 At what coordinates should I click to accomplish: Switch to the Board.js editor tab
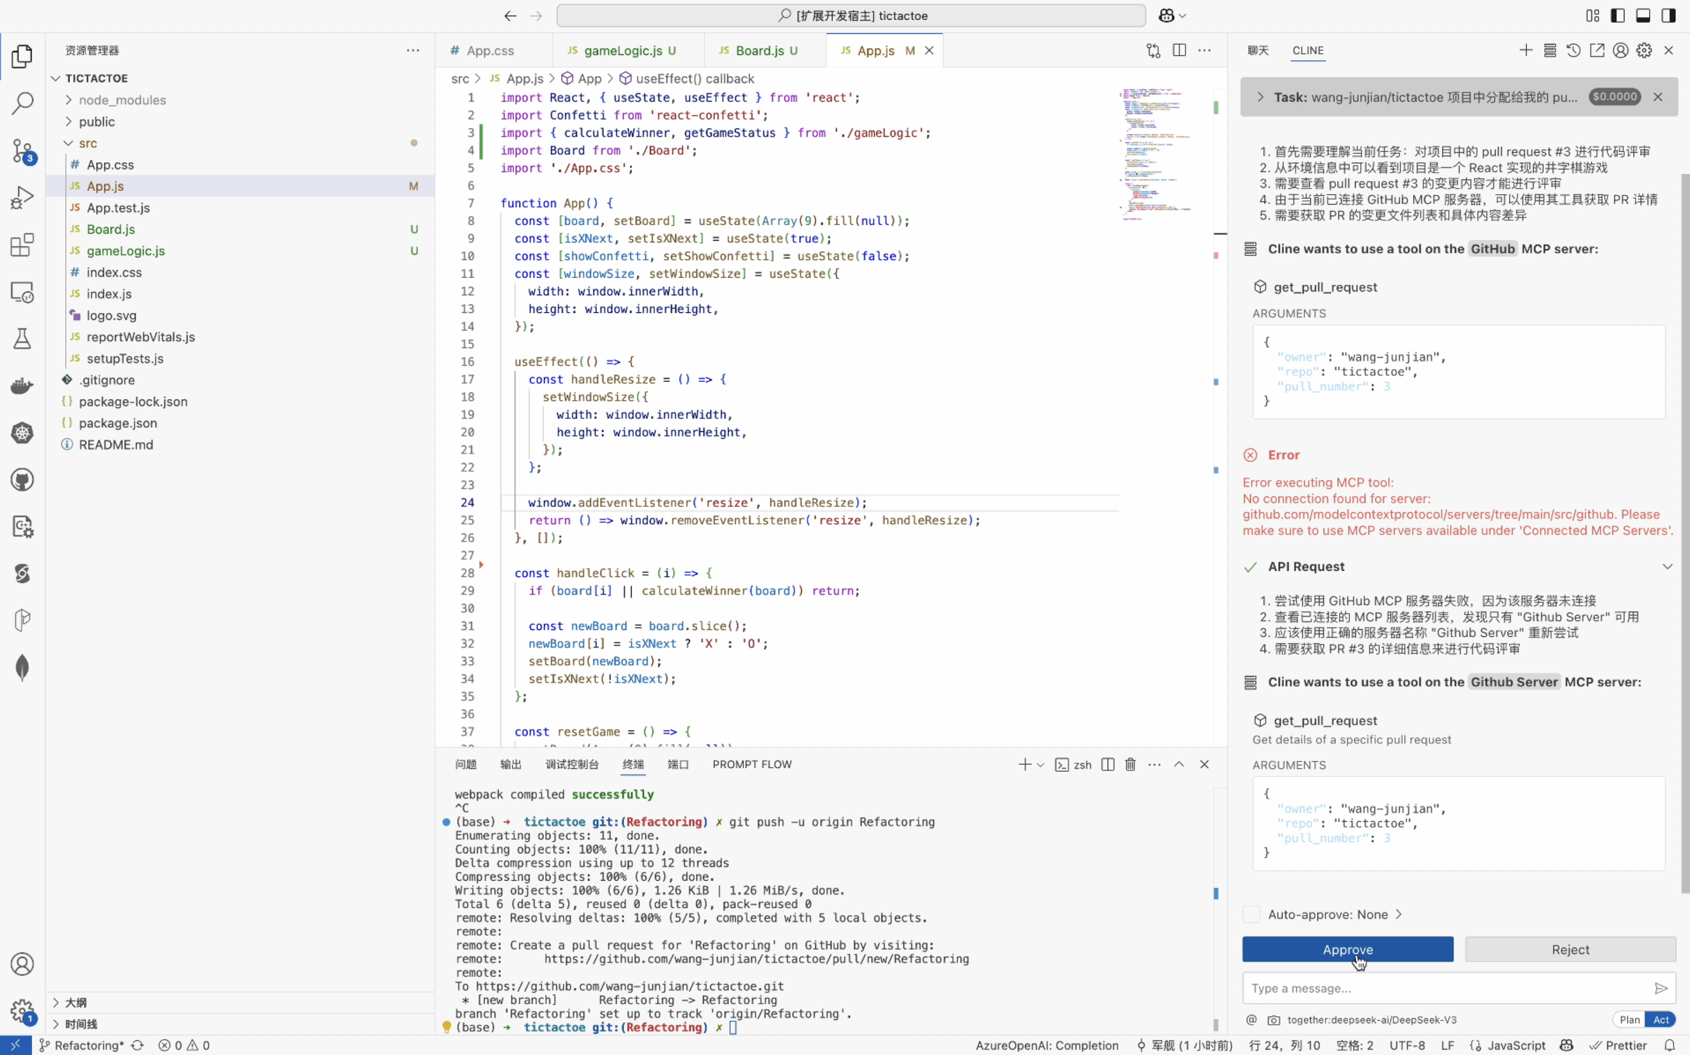point(759,50)
